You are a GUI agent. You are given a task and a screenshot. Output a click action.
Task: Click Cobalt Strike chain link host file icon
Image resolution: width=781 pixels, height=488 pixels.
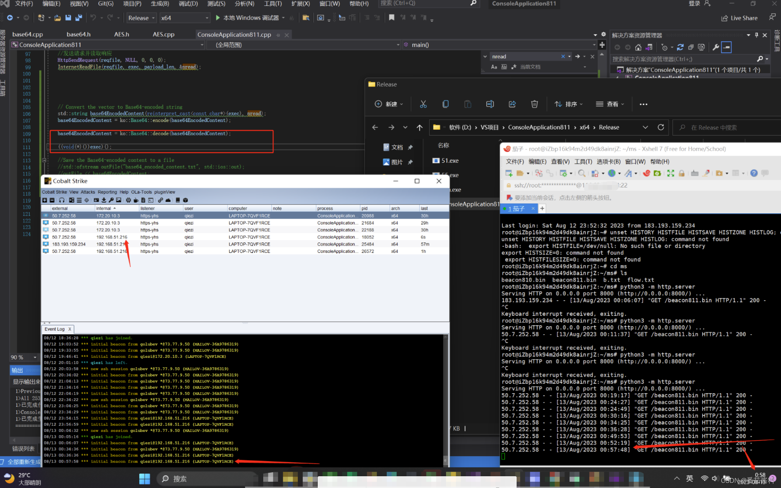pyautogui.click(x=160, y=200)
